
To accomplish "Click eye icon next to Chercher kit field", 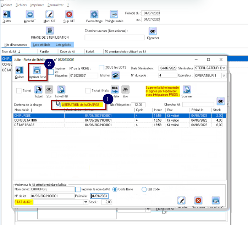I will tap(221, 101).
